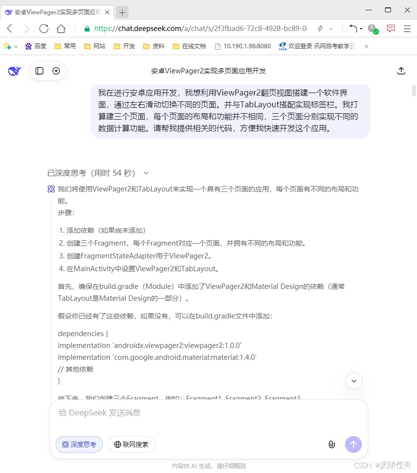
Task: Click the undo closed tab arrow icon
Action: pos(353,29)
